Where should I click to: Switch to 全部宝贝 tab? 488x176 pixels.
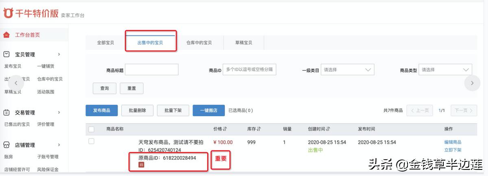tap(106, 43)
